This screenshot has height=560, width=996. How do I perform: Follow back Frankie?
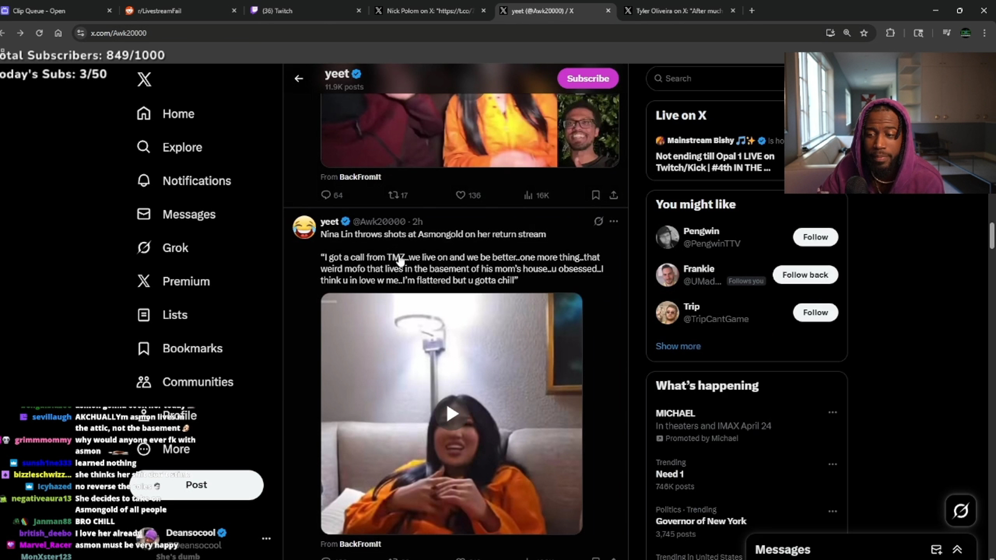click(806, 275)
